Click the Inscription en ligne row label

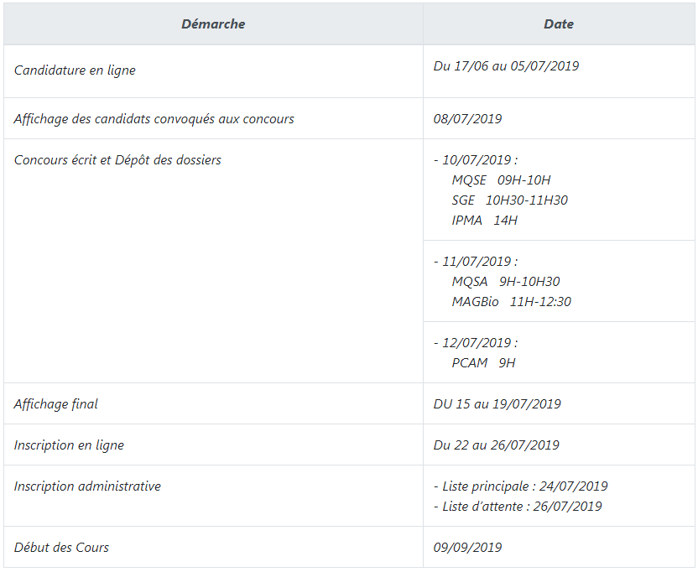tap(69, 445)
